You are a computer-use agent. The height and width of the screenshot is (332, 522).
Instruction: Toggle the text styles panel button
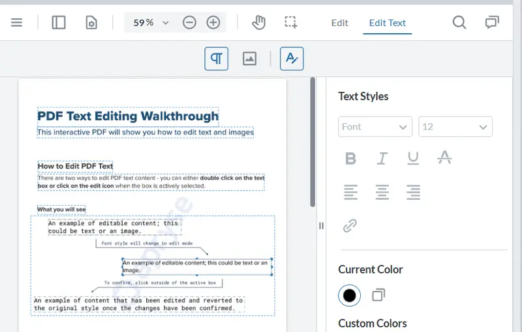pyautogui.click(x=292, y=59)
